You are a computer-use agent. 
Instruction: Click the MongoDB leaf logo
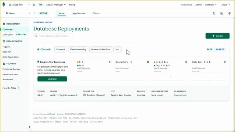click(4, 5)
